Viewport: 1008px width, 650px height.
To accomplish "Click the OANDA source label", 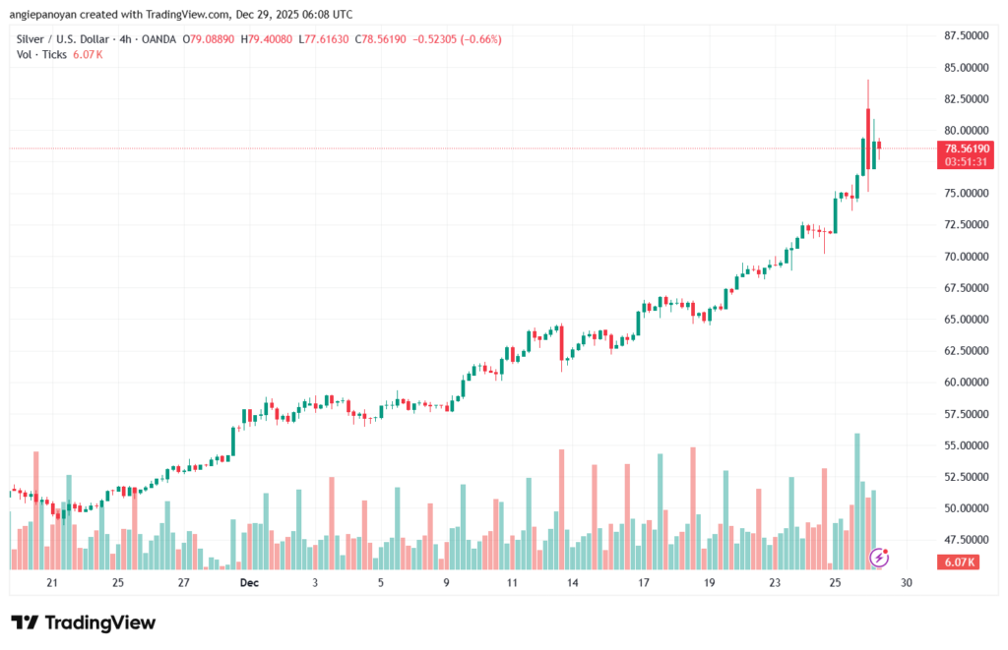I will click(x=158, y=39).
